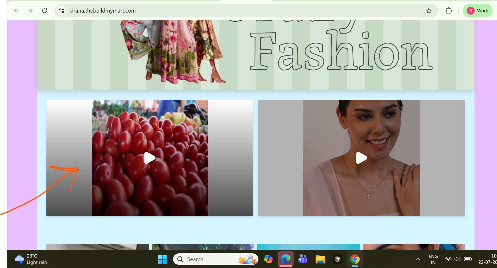Image resolution: width=497 pixels, height=268 pixels.
Task: Reload the current page
Action: click(45, 11)
